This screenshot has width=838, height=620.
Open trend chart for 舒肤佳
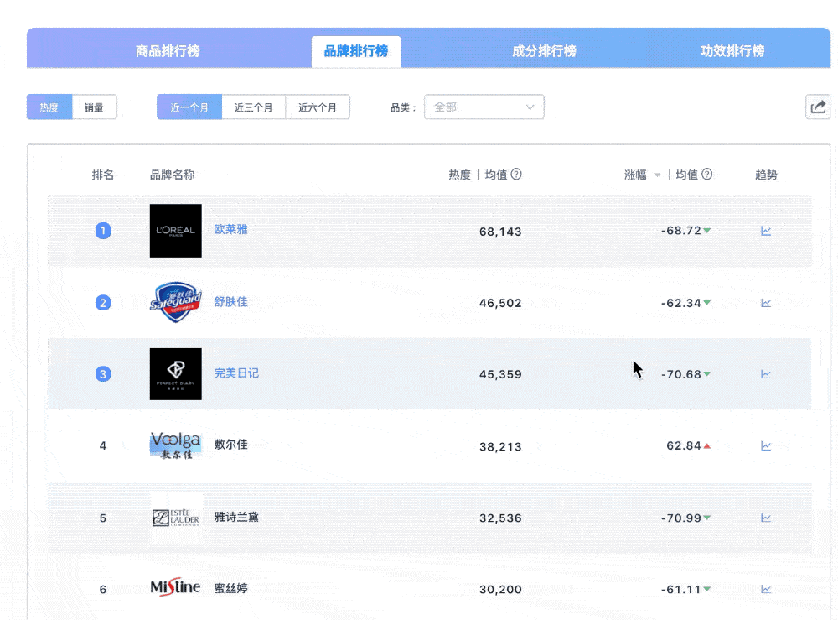pyautogui.click(x=766, y=303)
